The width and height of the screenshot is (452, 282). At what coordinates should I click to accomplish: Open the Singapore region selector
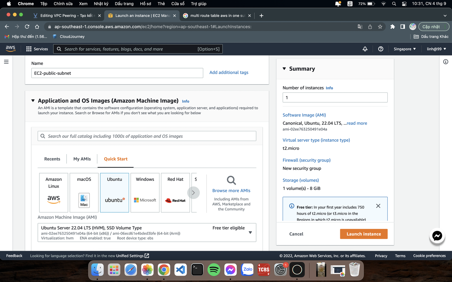[405, 49]
